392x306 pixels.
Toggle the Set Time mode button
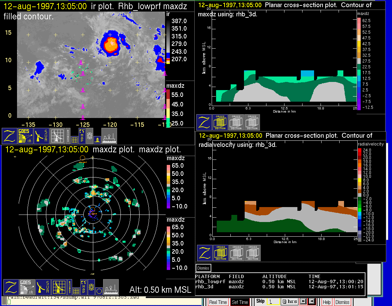pyautogui.click(x=240, y=302)
